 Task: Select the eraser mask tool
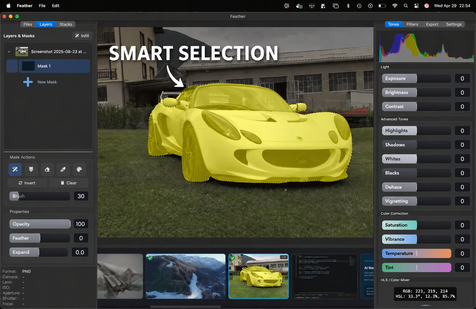click(x=47, y=169)
